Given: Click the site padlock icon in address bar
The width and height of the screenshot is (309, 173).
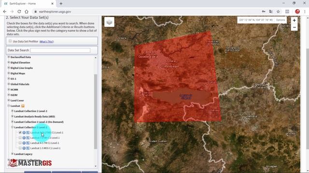Looking at the screenshot, I should point(35,12).
